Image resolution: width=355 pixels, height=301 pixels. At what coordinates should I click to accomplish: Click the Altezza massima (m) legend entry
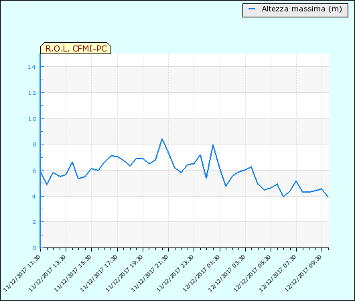click(295, 10)
